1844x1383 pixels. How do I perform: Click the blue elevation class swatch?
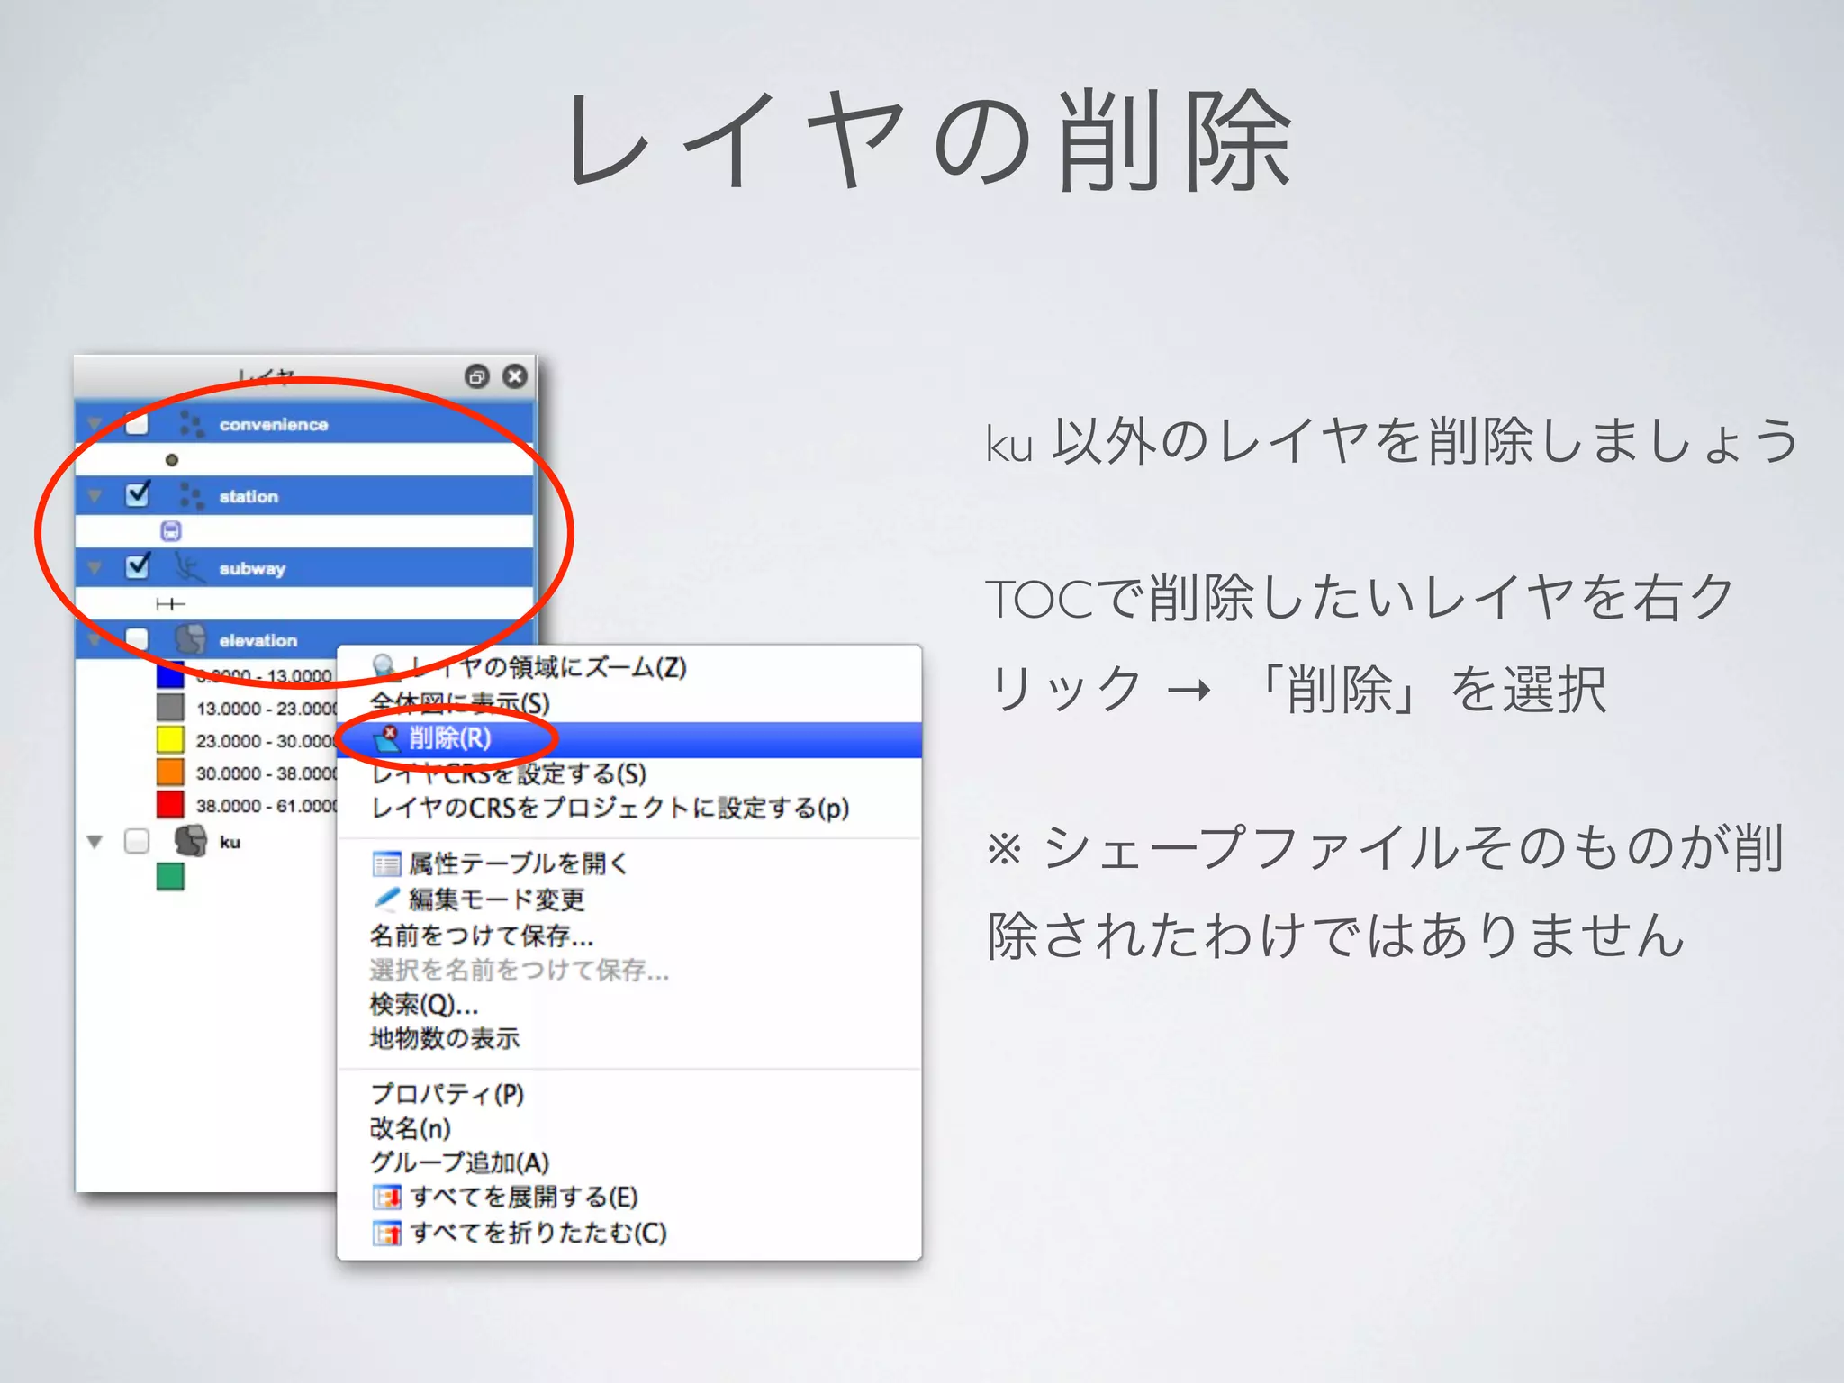170,674
